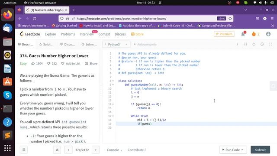Screen dimensions: 277x156
Task: Open the comments count 252
Action: click(52, 64)
